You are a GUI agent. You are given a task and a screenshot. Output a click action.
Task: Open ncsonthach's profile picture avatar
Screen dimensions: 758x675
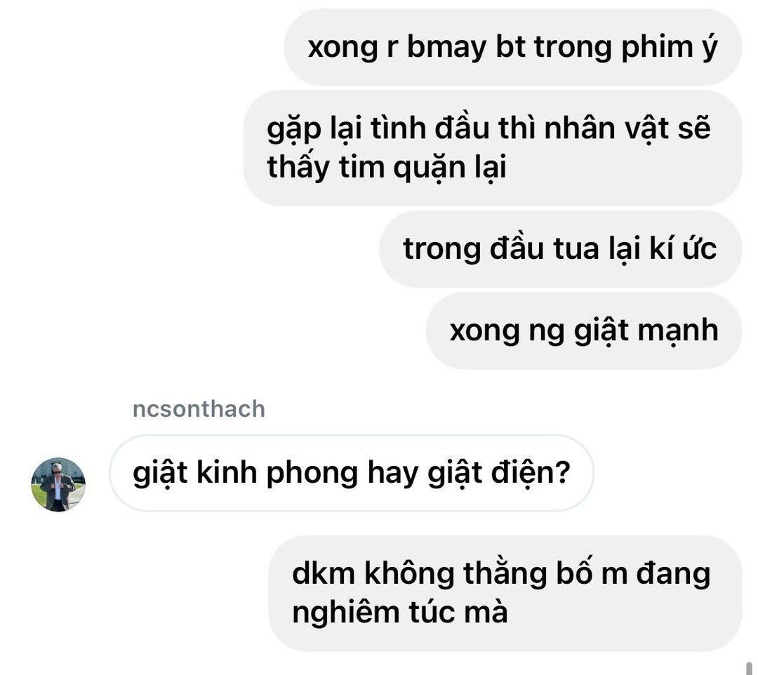[58, 485]
